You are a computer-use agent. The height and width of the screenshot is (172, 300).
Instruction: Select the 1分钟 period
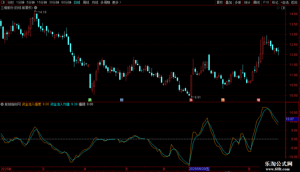pos(20,2)
